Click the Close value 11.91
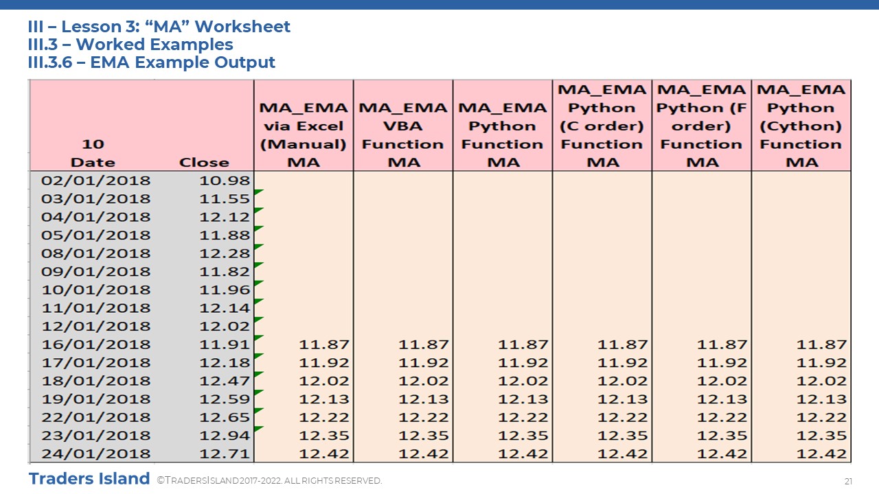Image resolution: width=879 pixels, height=494 pixels. tap(225, 344)
